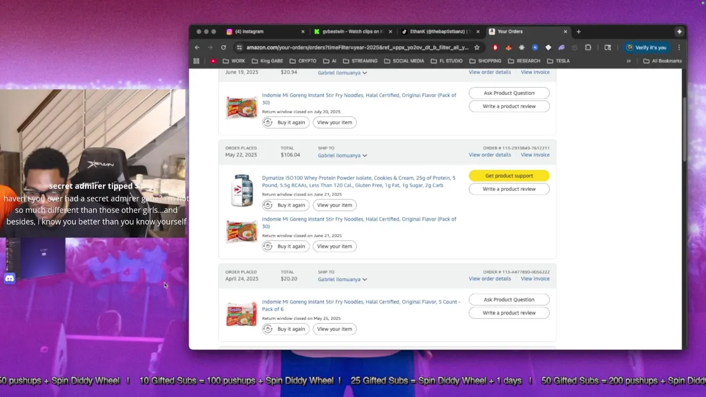Click the page vertical scrollbar
Image resolution: width=706 pixels, height=397 pixels.
(x=684, y=130)
